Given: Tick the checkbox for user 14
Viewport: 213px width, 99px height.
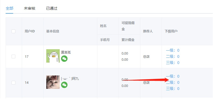Looking at the screenshot, I should click(x=13, y=83).
